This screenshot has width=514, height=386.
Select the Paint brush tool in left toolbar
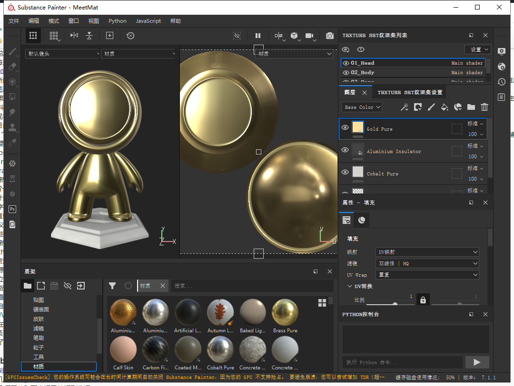point(12,51)
